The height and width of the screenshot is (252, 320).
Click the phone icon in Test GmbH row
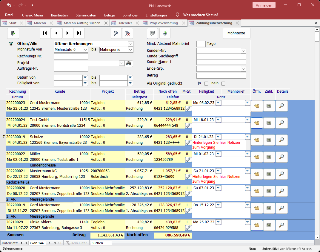tap(188, 126)
